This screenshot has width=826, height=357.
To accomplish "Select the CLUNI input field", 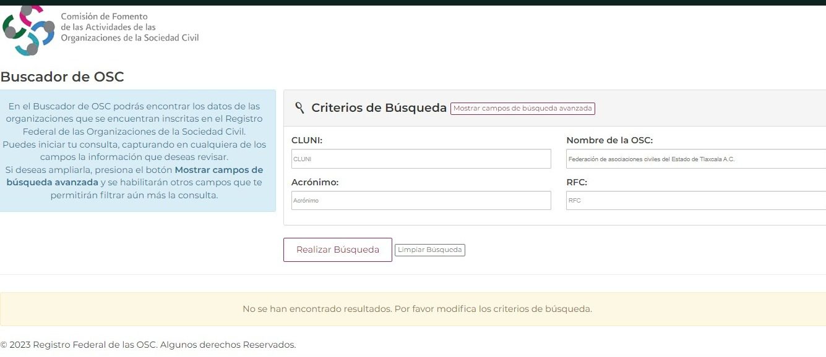I will [421, 159].
